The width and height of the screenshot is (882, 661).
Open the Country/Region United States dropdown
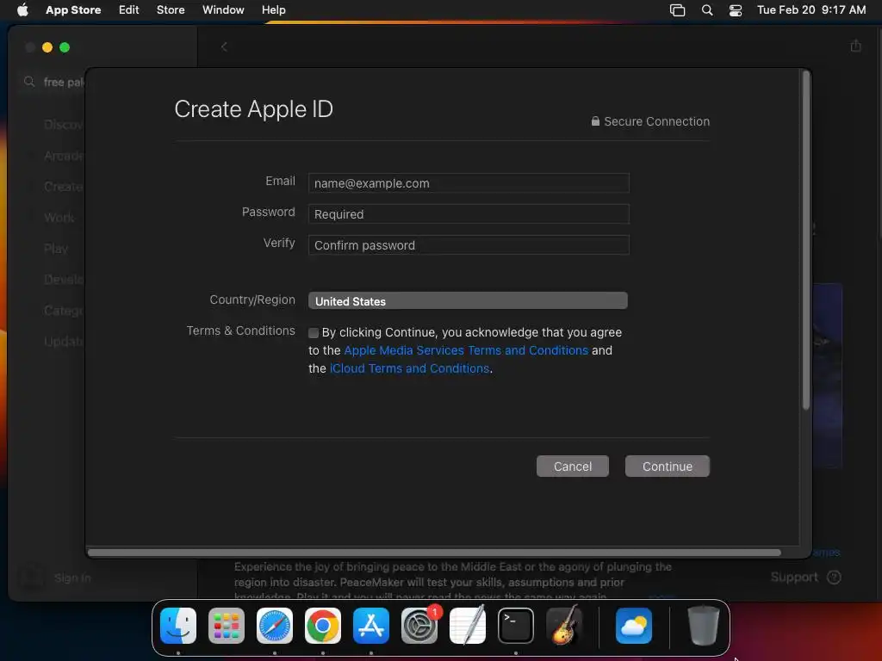tap(468, 300)
